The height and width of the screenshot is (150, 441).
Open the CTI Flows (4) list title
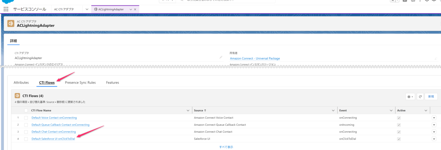33,96
